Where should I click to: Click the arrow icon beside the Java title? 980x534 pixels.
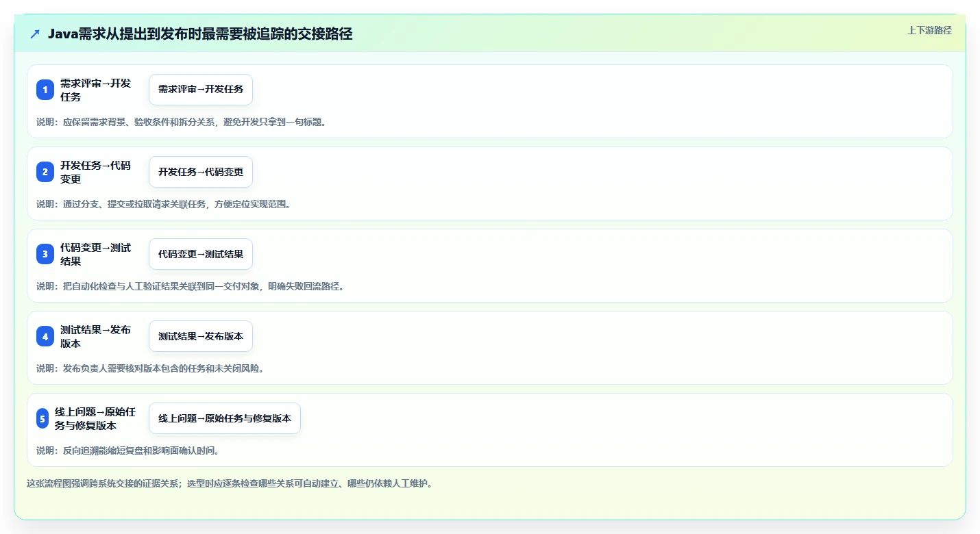coord(35,34)
